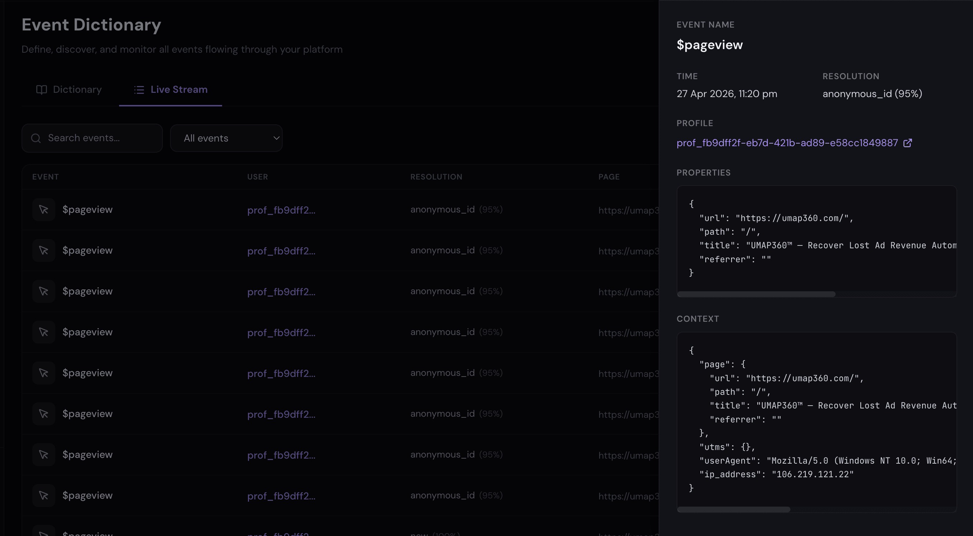Open the prof_fb9dff2... user link in the sixth row
Viewport: 973px width, 536px height.
281,415
